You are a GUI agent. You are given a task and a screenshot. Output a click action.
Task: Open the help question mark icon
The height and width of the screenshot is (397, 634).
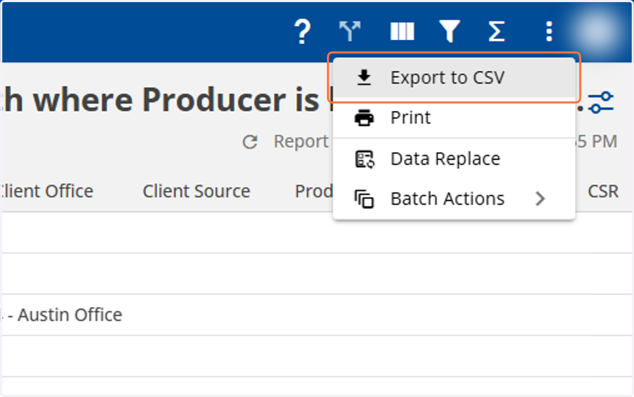tap(302, 32)
